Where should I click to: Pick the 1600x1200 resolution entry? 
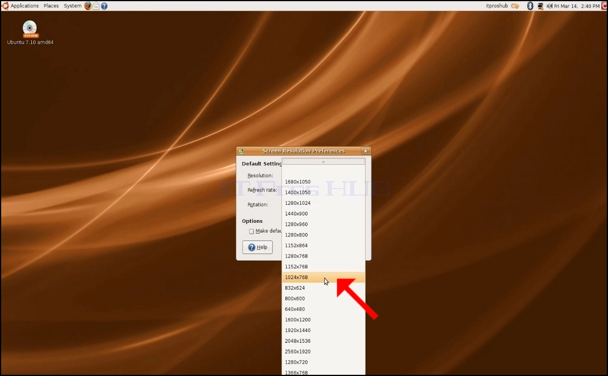click(x=324, y=320)
